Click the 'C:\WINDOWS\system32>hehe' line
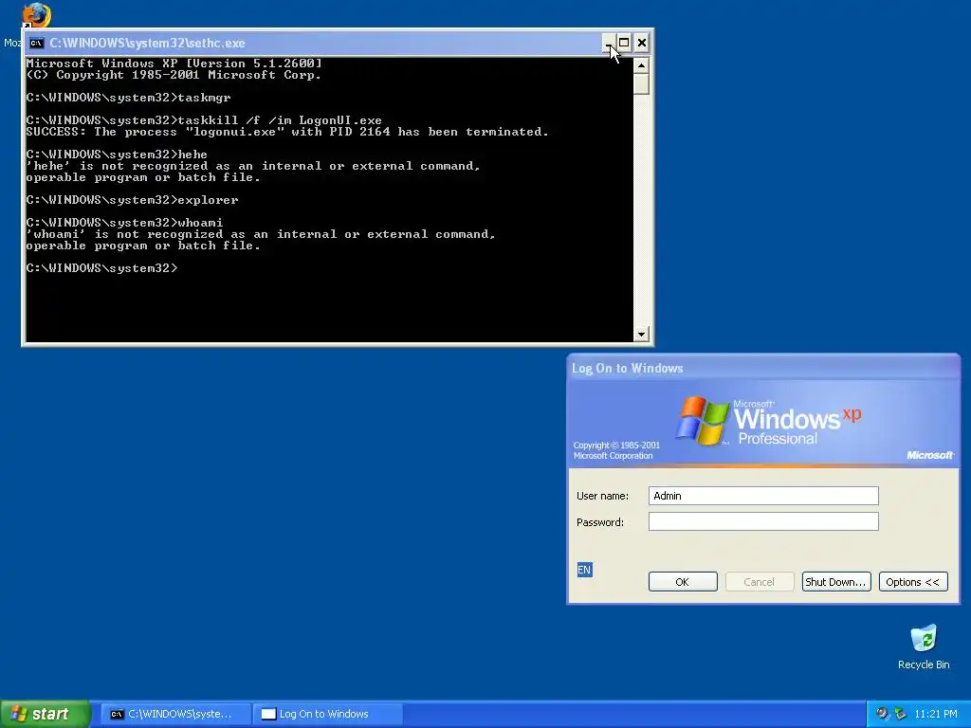Image resolution: width=971 pixels, height=728 pixels. (117, 155)
